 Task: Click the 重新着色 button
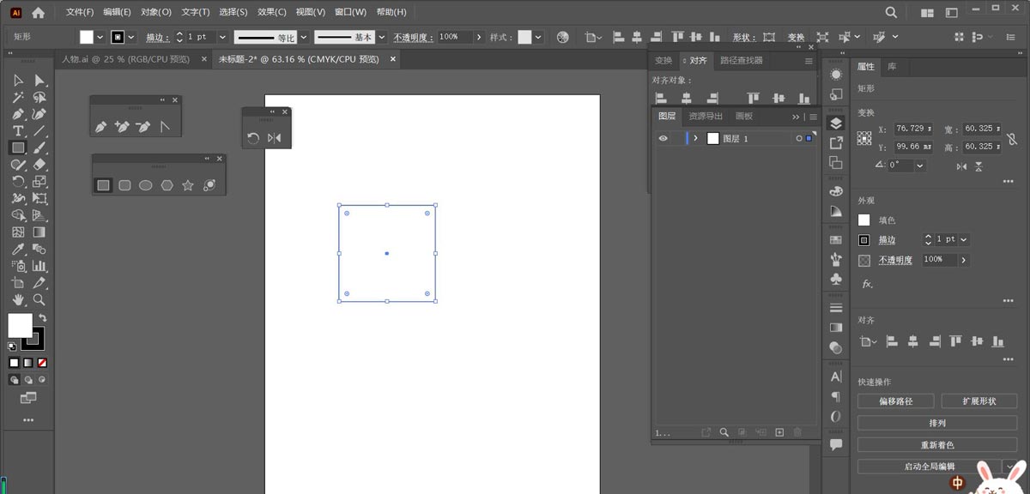tap(936, 443)
